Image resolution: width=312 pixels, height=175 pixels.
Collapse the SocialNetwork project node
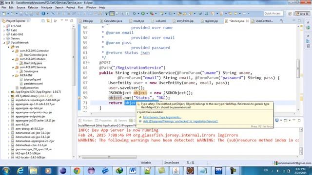pyautogui.click(x=4, y=43)
